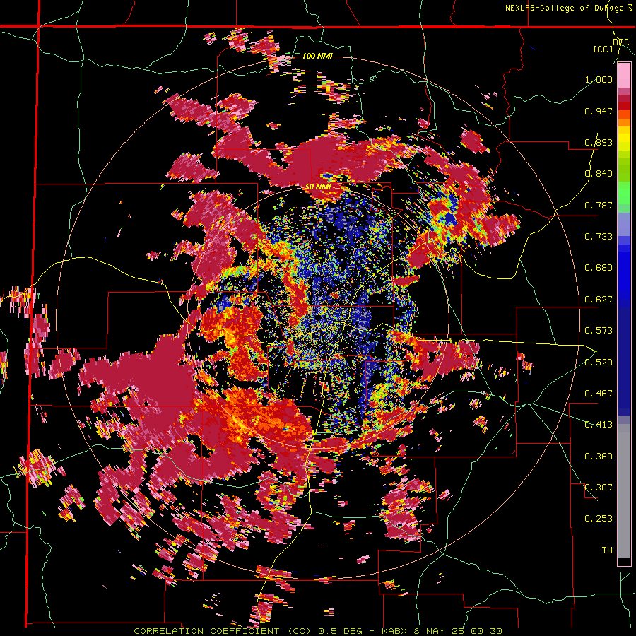Screen dimensions: 636x636
Task: Click the TH threshold label on the scale
Action: (x=607, y=550)
